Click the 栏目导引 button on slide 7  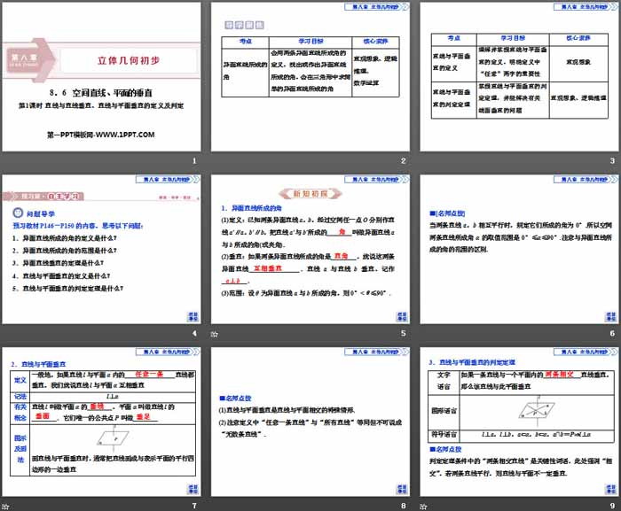tap(193, 489)
